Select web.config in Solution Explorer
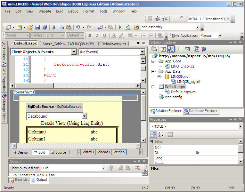The image size is (245, 192). click(174, 97)
